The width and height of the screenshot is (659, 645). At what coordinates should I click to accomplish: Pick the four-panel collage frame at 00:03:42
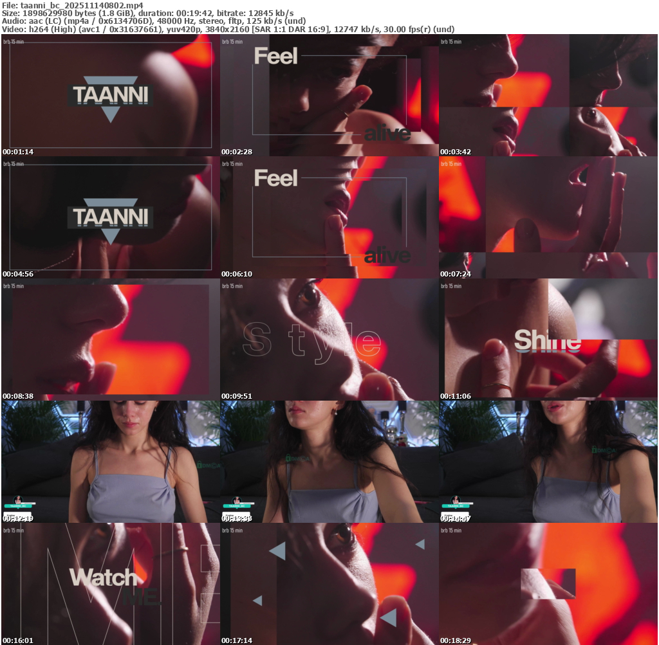(x=548, y=95)
